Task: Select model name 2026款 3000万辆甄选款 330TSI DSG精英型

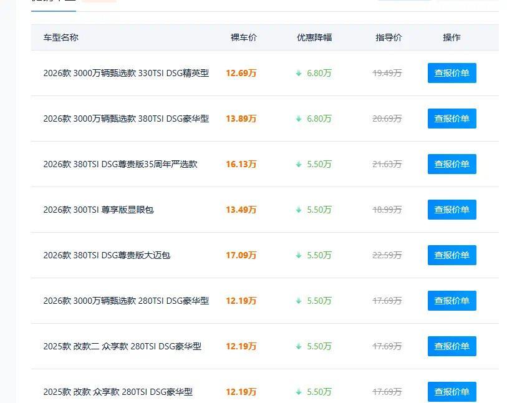Action: pyautogui.click(x=126, y=73)
